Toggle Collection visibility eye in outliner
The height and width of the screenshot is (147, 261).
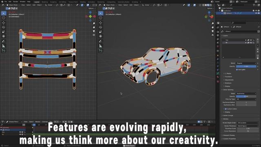coord(256,11)
